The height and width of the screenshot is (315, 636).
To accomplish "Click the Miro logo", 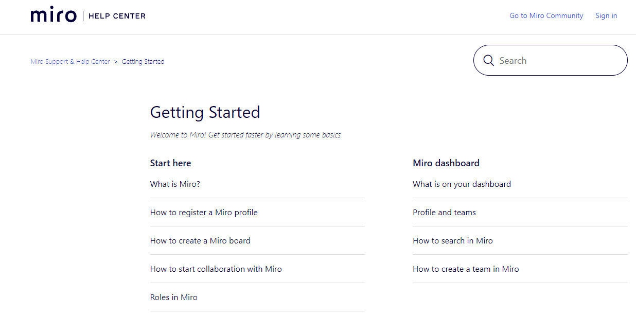I will click(x=54, y=15).
